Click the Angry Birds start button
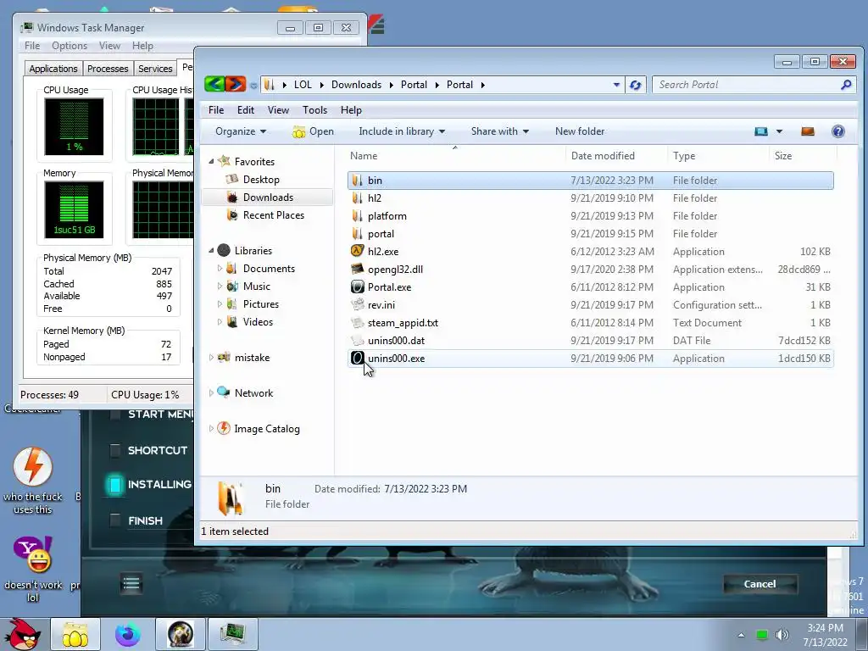Screen dimensions: 868x651 click(22, 634)
